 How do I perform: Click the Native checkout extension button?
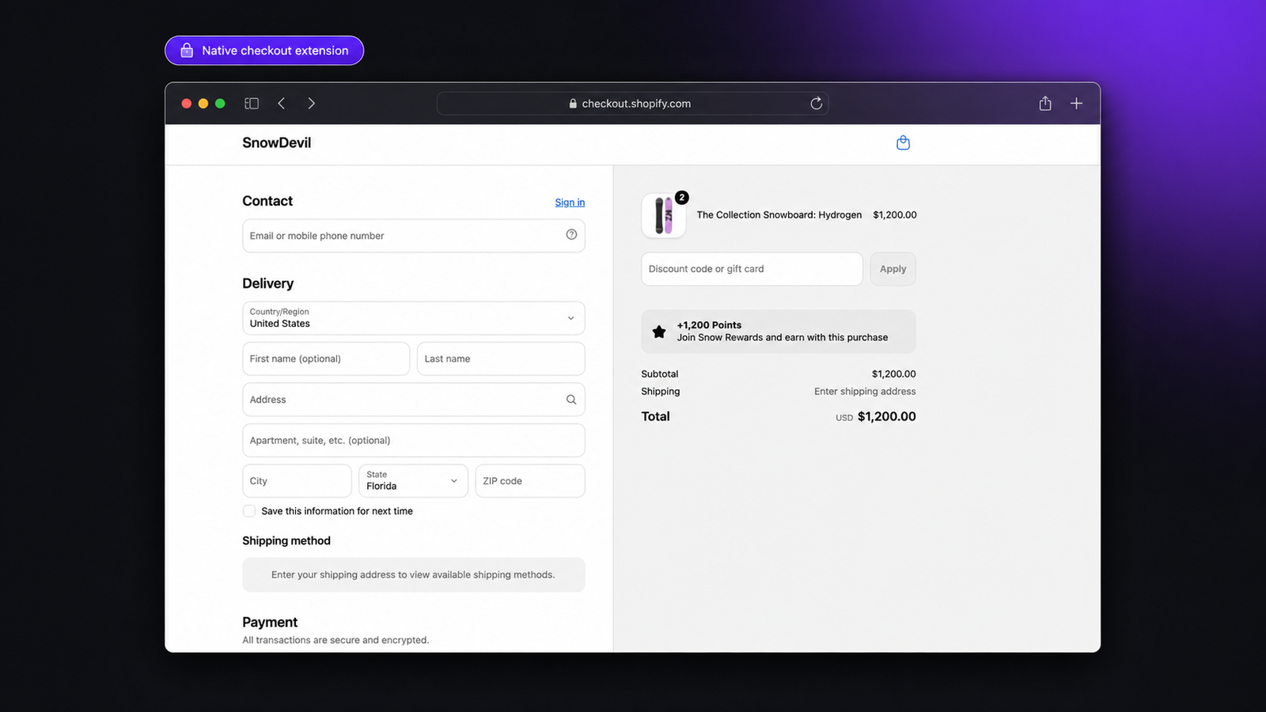pyautogui.click(x=264, y=51)
